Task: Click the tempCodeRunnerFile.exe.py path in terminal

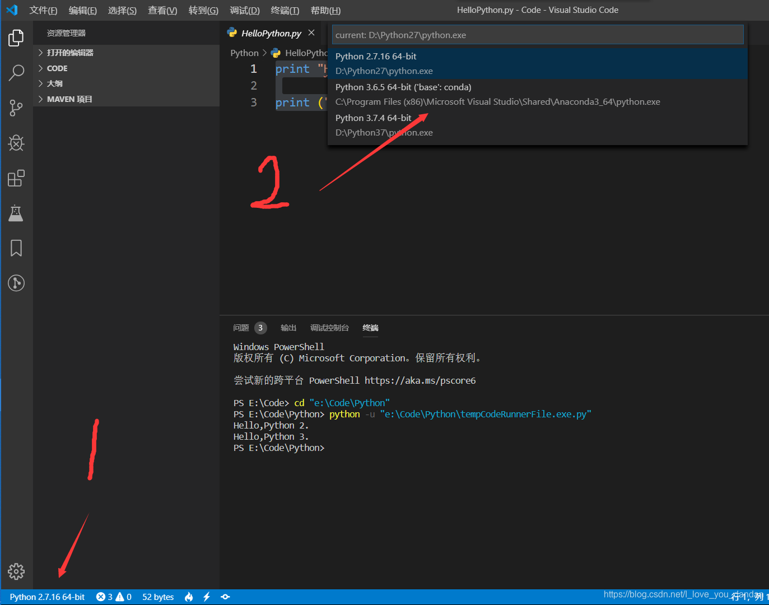Action: [486, 414]
